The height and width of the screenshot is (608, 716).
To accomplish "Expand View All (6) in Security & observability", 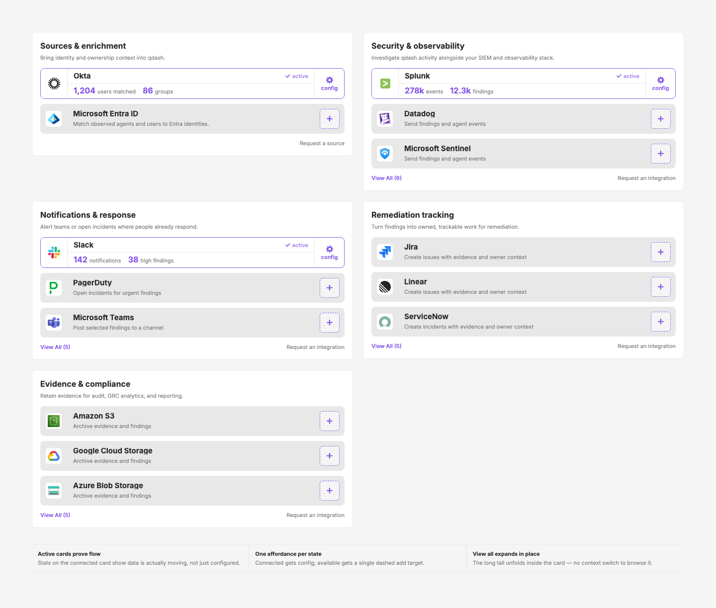I will pos(386,178).
